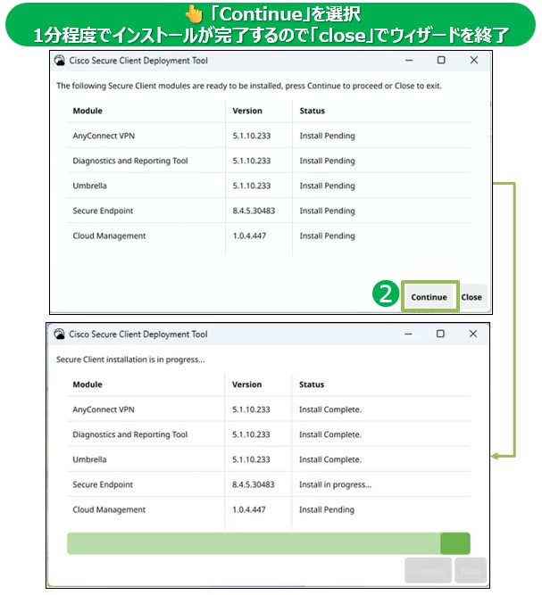Viewport: 542px width, 595px height.
Task: Click Install Complete. status of Umbrella
Action: click(330, 459)
